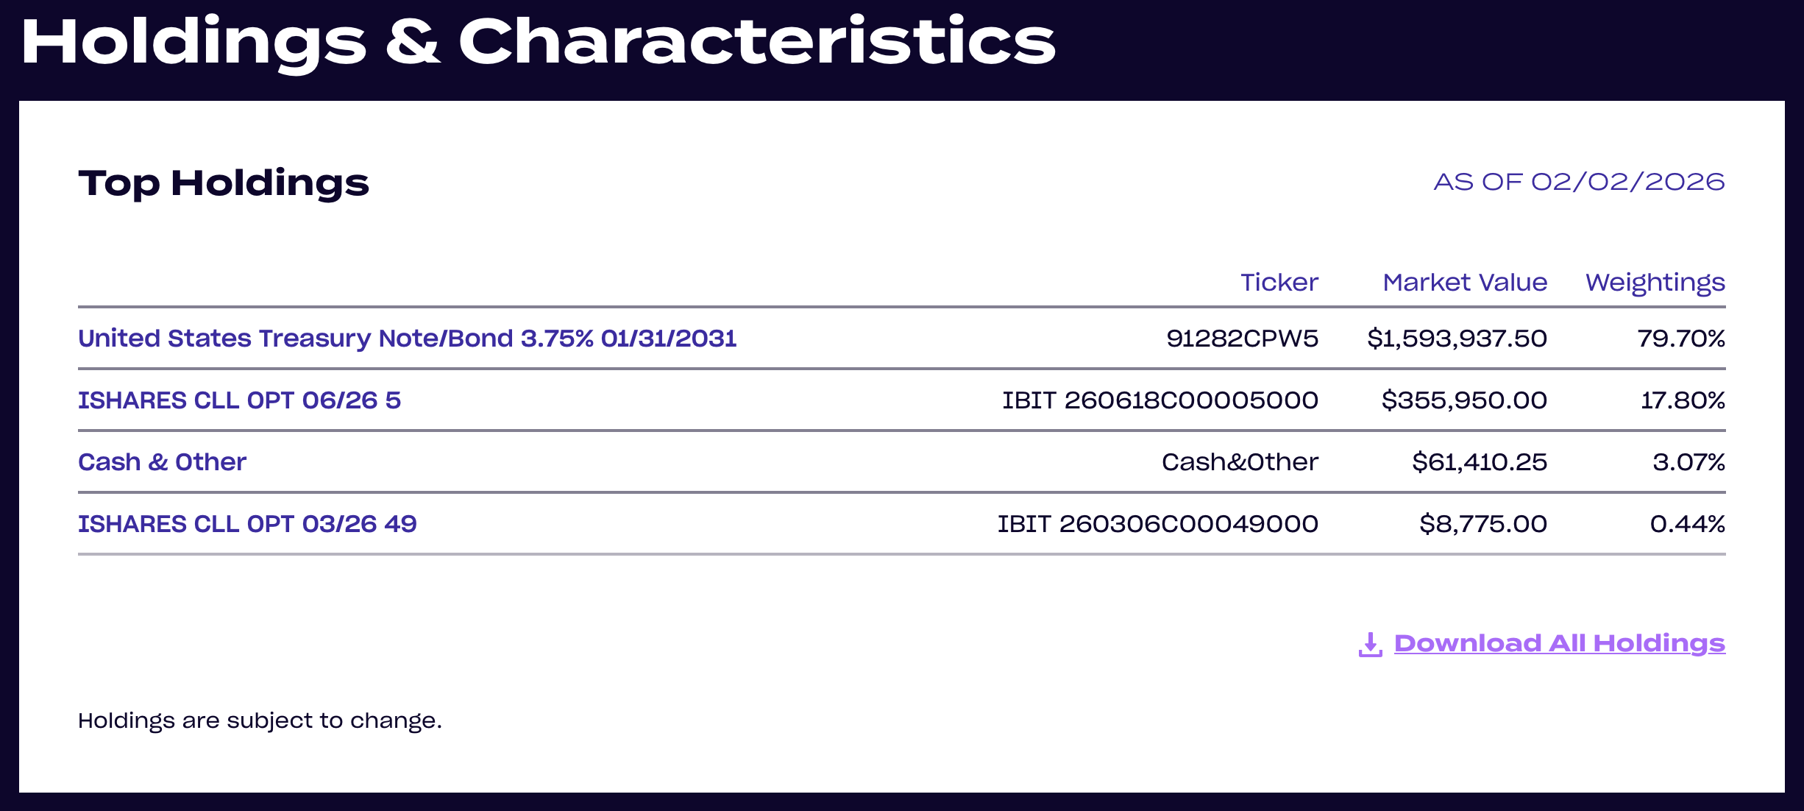
Task: Click the $1,593,937.50 market value cell
Action: point(1458,339)
